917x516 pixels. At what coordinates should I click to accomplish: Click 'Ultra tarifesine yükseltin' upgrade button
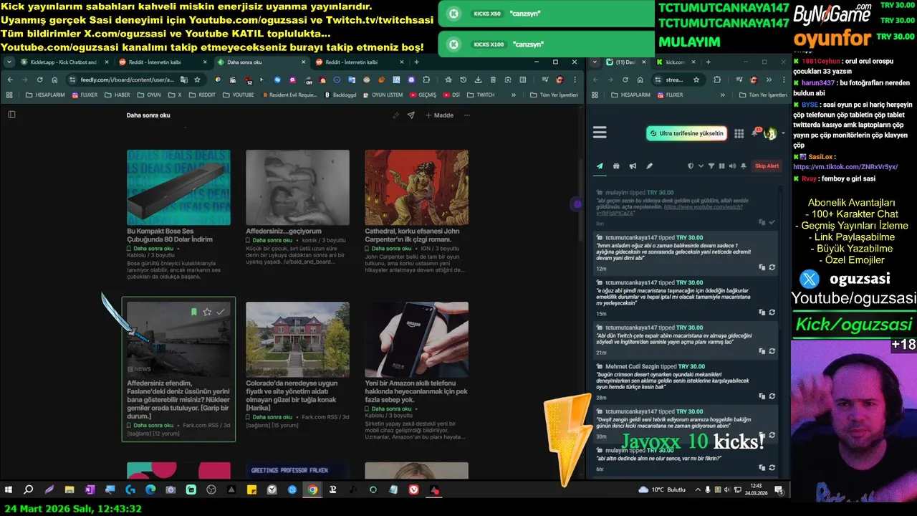coord(686,133)
